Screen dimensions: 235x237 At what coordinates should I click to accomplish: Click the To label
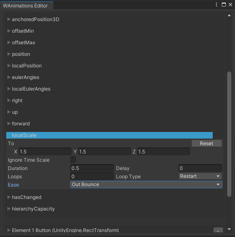11,144
